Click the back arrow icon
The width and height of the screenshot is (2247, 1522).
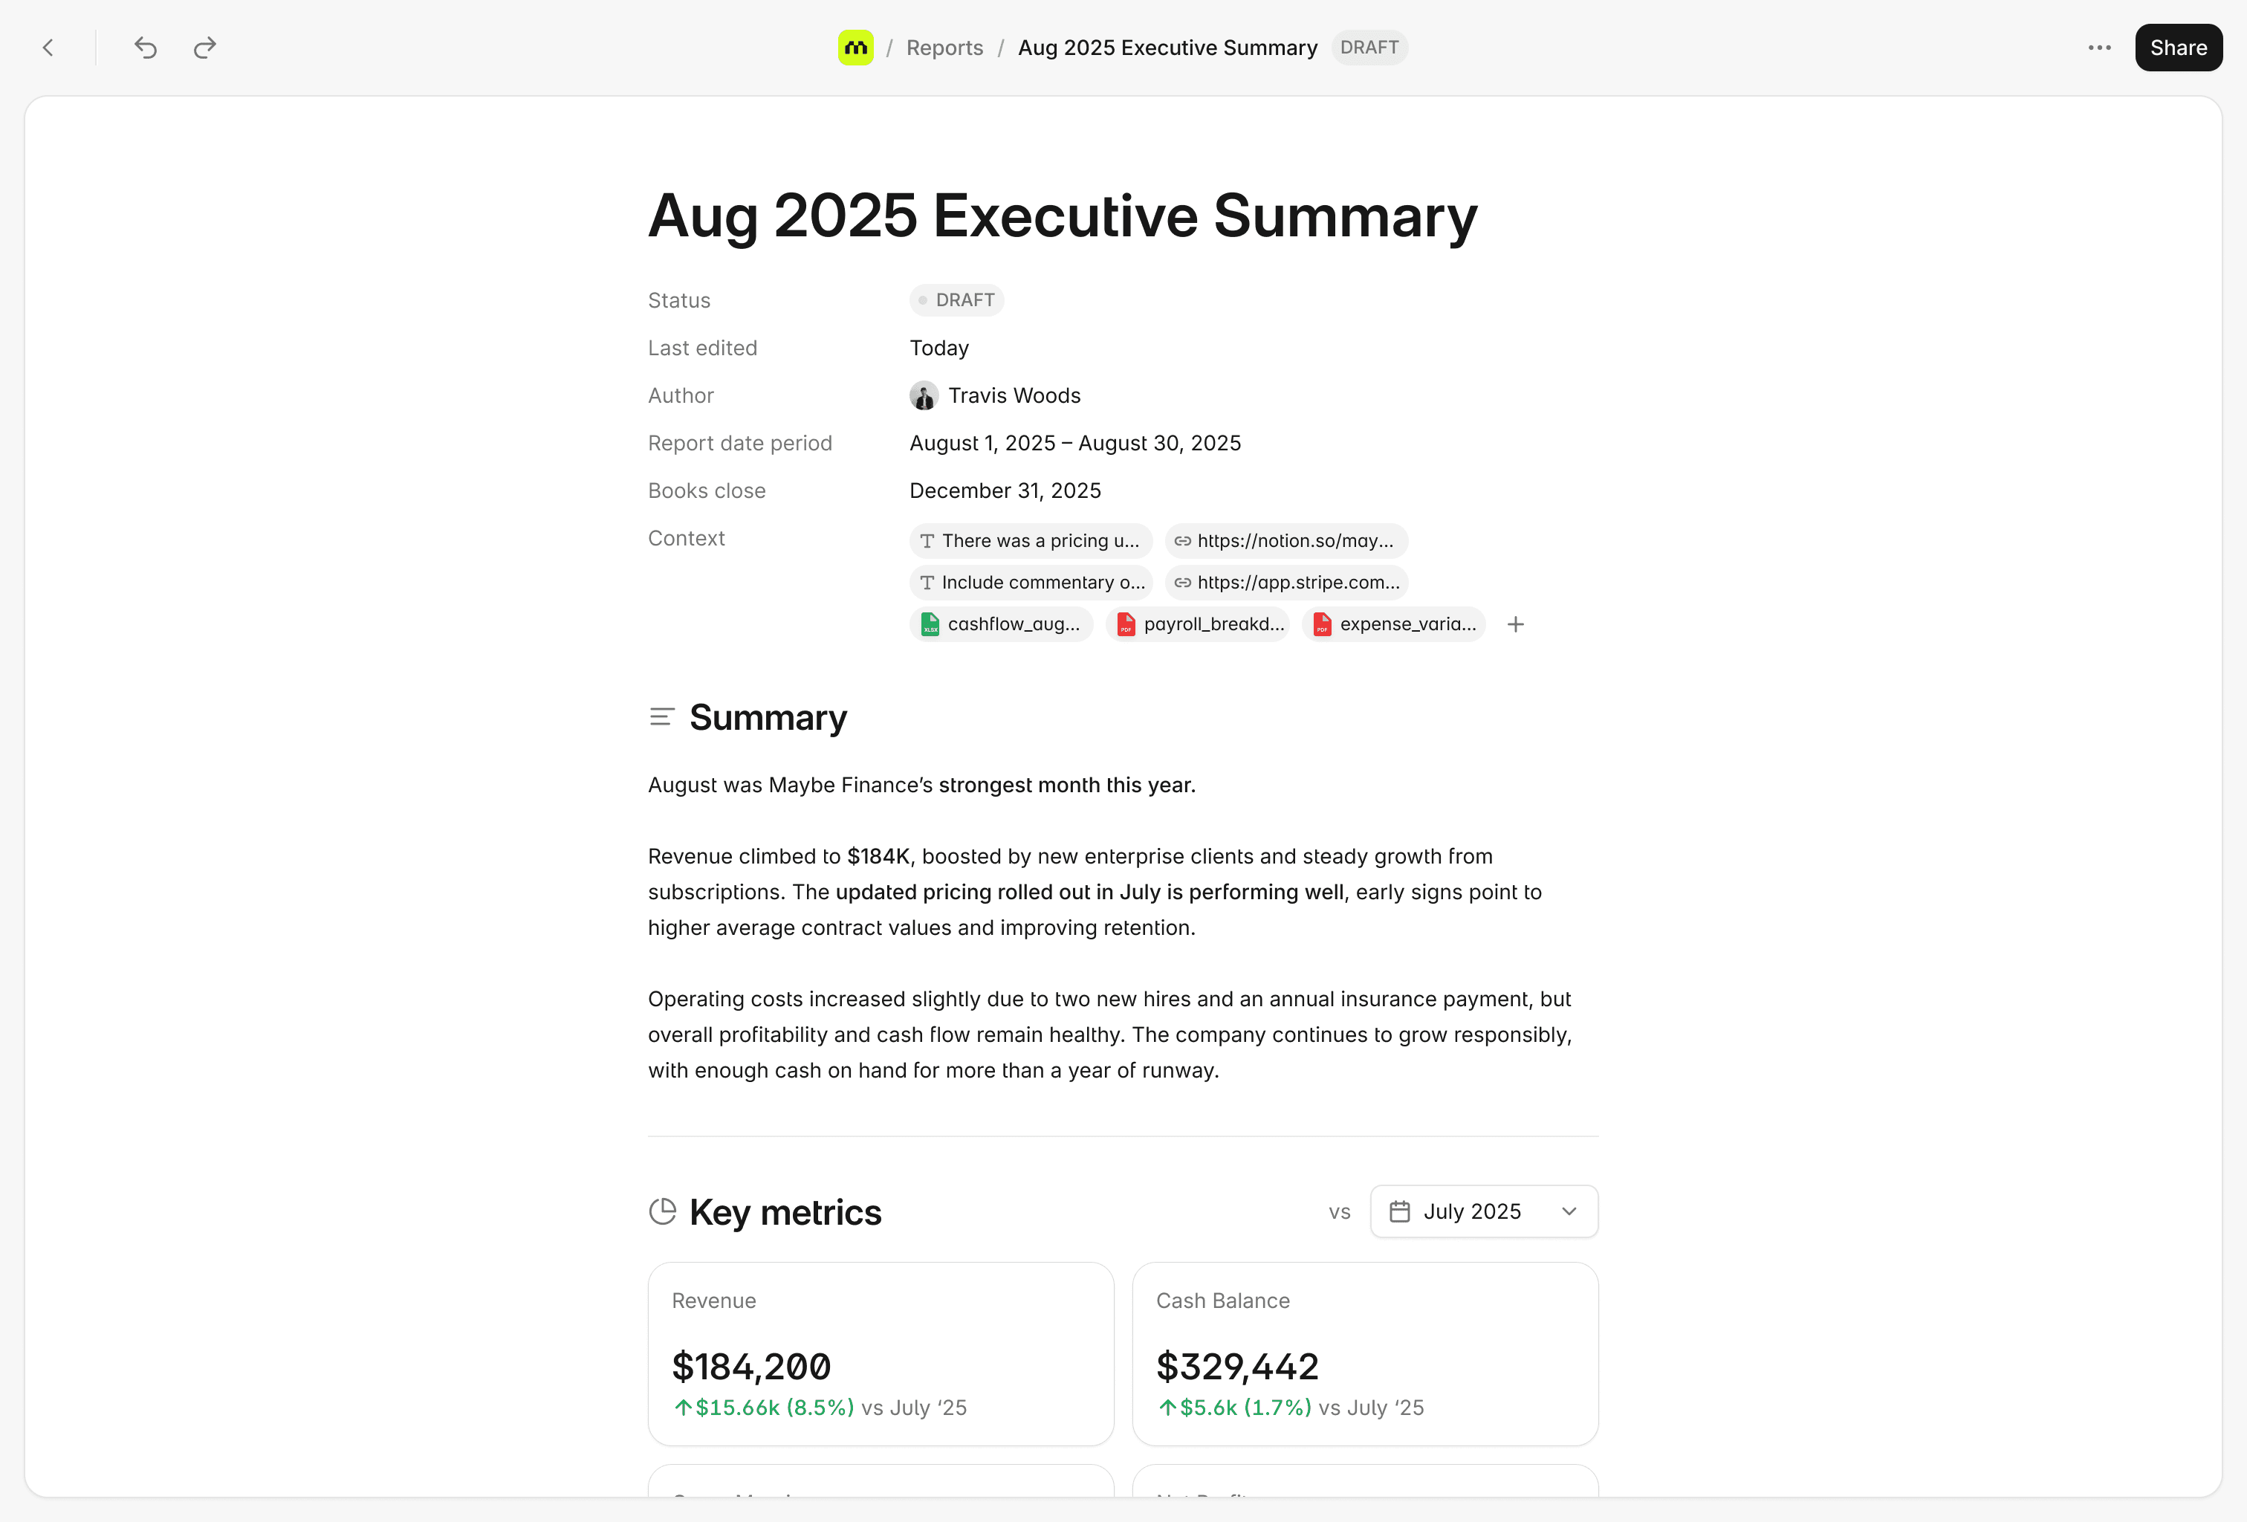(x=48, y=48)
